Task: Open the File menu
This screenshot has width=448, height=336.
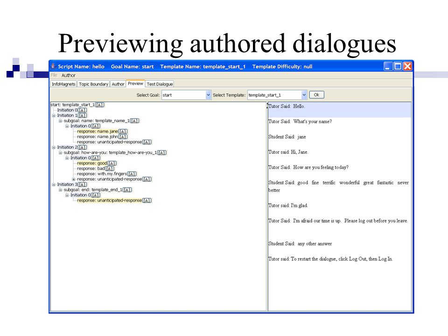Action: (54, 75)
